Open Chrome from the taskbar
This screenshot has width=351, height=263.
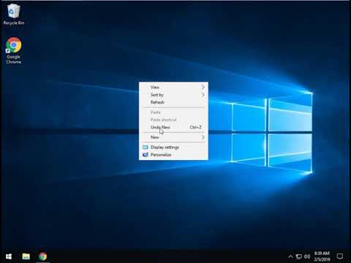point(42,256)
